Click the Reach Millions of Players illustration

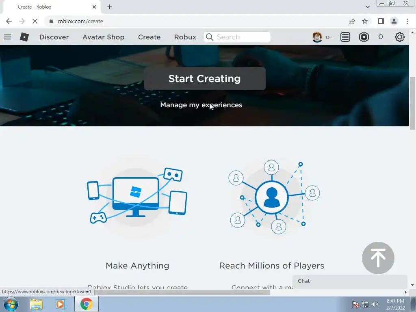pyautogui.click(x=274, y=197)
